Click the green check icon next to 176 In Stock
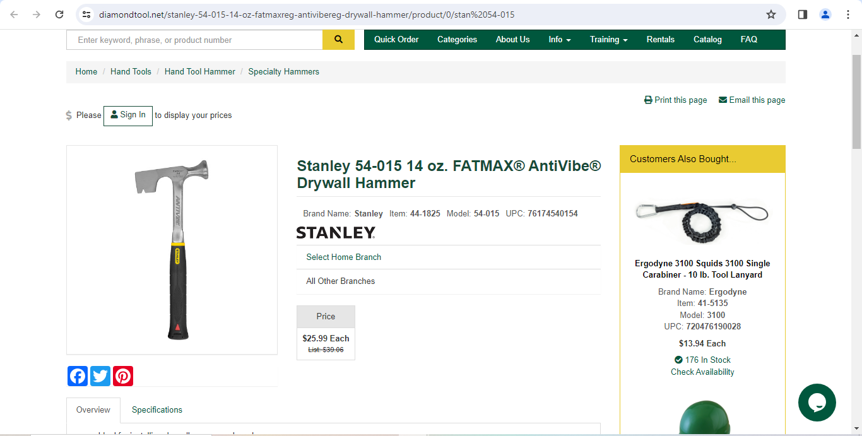Screen dimensions: 862x436 tap(678, 360)
